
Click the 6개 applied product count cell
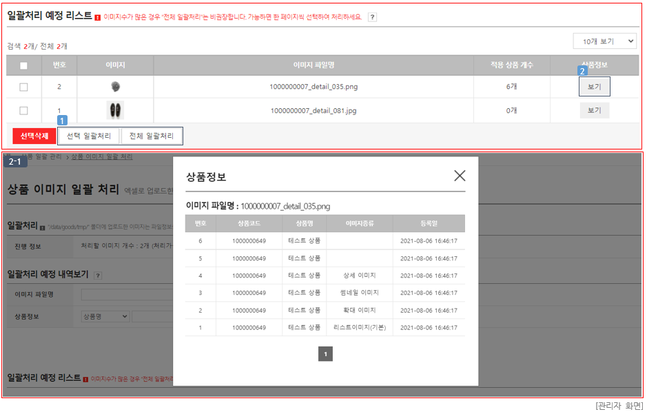[x=512, y=87]
